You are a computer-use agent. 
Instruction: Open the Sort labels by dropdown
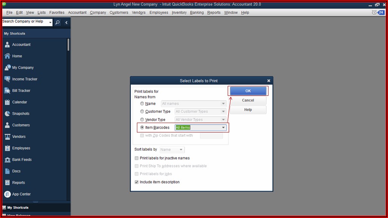[172, 149]
